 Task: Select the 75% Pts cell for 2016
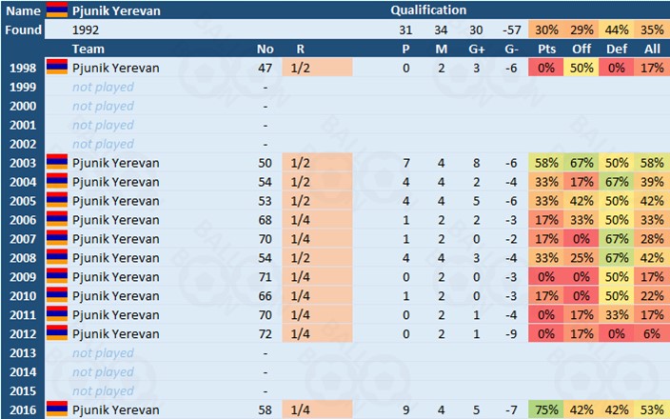546,409
